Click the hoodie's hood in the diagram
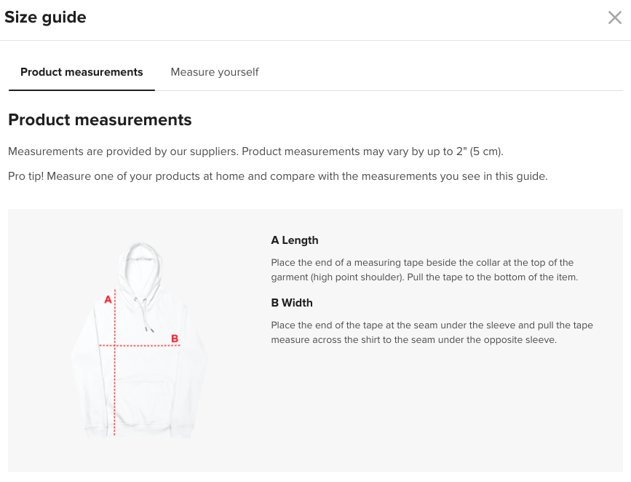The image size is (631, 482). pos(140,270)
